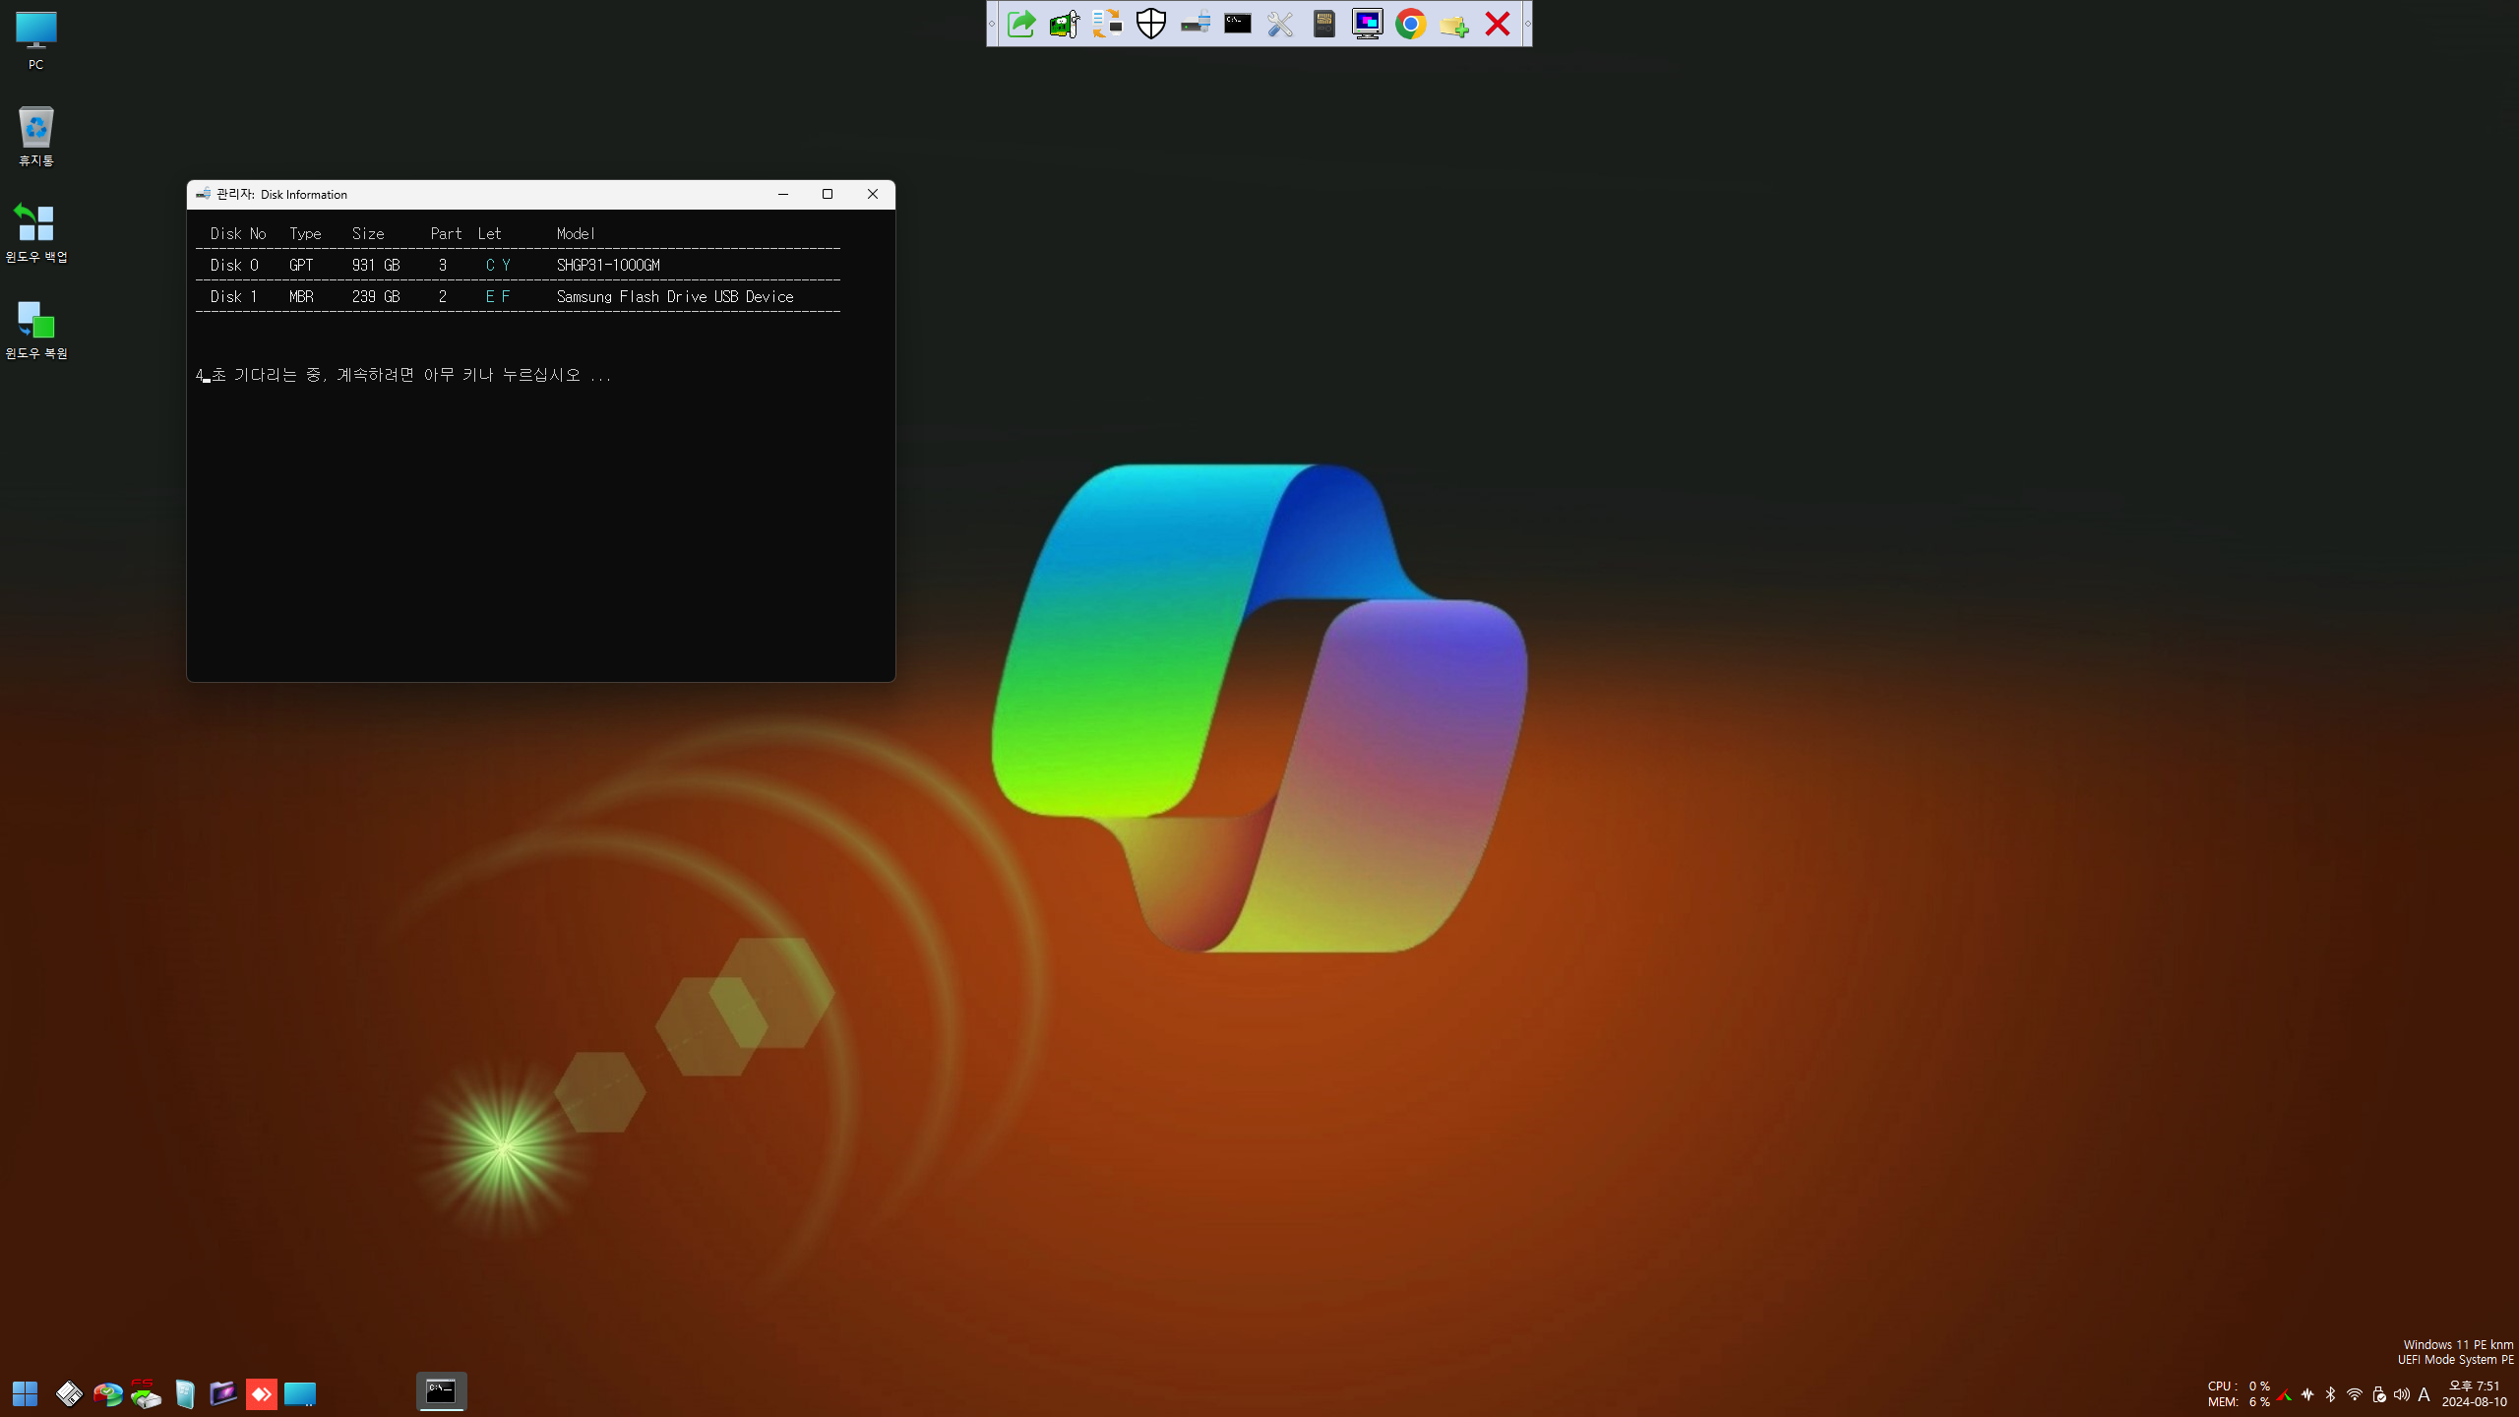The height and width of the screenshot is (1417, 2519).
Task: Click the countdown wait message line
Action: click(x=403, y=375)
